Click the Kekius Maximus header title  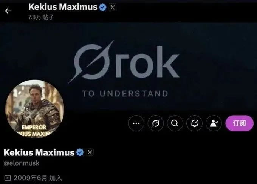coord(63,7)
